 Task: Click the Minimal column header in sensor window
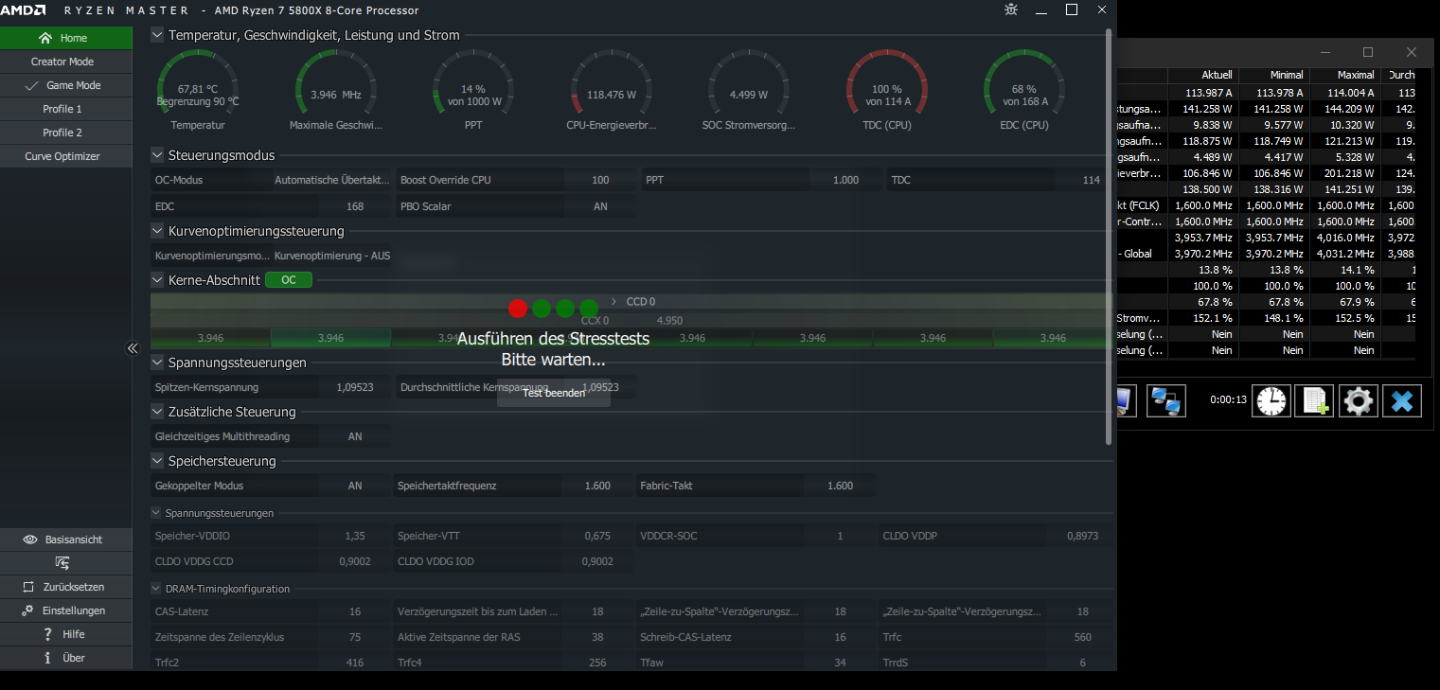(1274, 75)
